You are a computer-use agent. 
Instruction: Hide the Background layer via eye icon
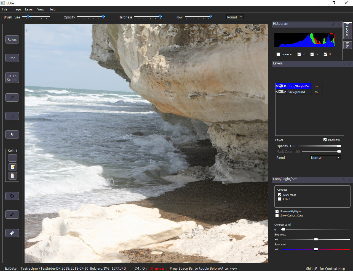tap(281, 92)
